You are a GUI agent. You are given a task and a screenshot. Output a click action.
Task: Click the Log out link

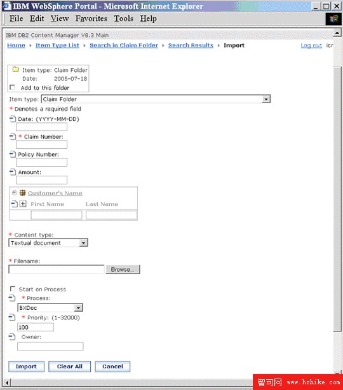click(x=311, y=46)
